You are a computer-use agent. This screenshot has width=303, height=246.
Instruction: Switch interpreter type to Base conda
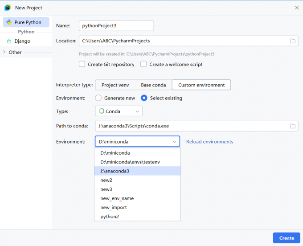[x=153, y=85]
